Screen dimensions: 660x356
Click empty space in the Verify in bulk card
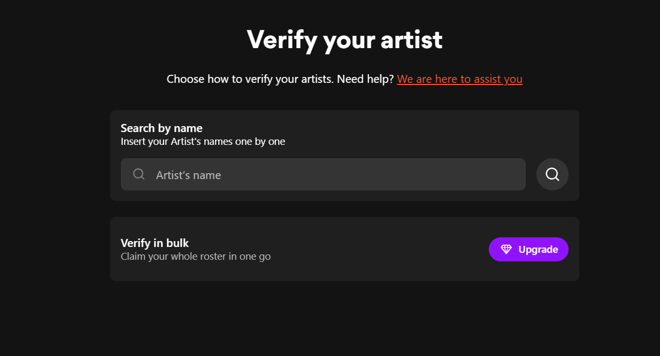coord(374,249)
